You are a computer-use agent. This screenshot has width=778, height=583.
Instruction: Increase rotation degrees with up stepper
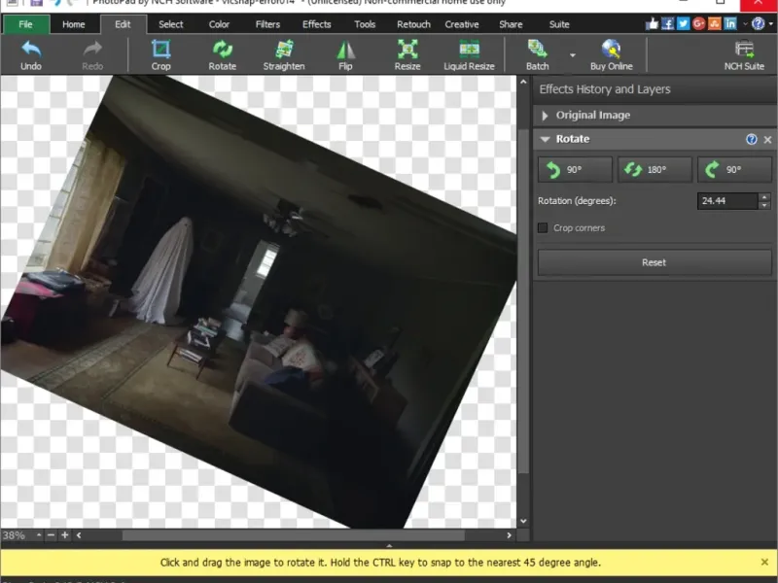pyautogui.click(x=764, y=197)
